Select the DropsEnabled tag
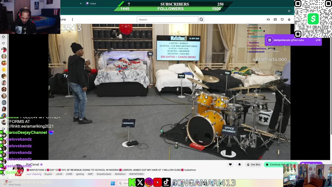The width and height of the screenshot is (332, 187). click(x=104, y=174)
